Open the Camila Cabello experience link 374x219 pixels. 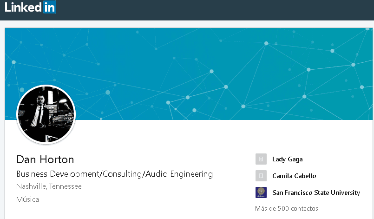click(294, 176)
